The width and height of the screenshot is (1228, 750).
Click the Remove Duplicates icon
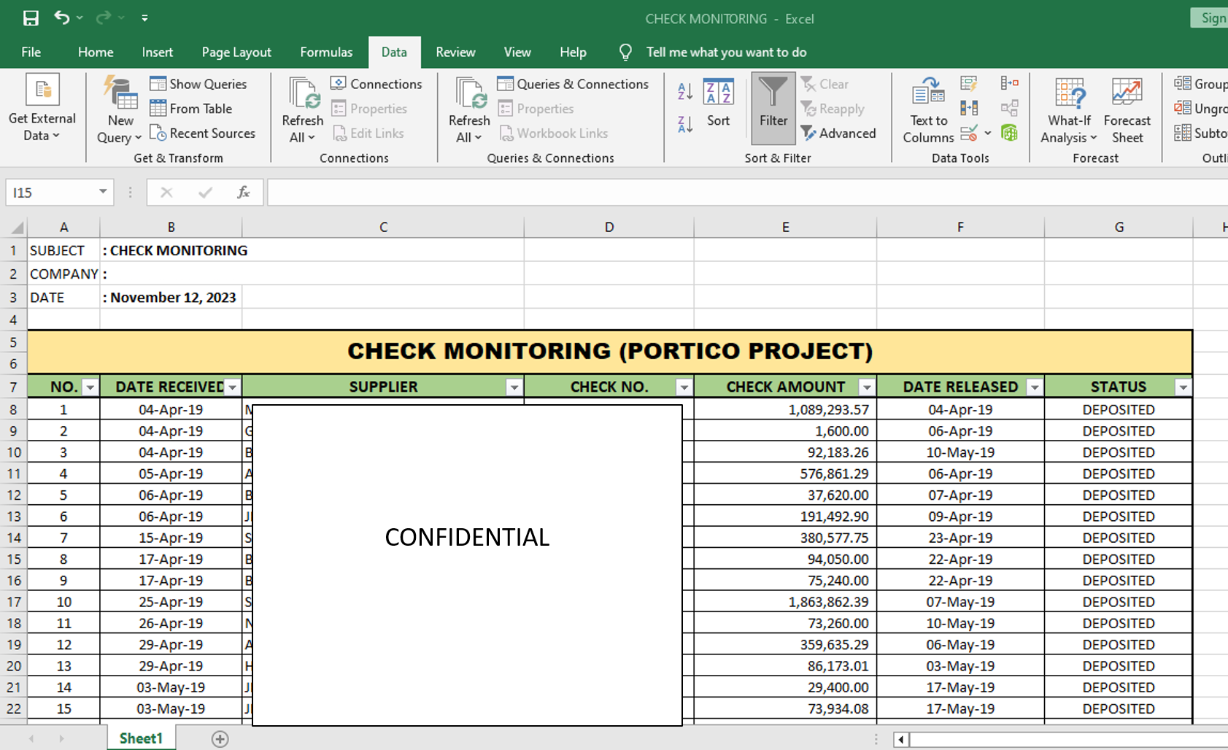point(969,109)
